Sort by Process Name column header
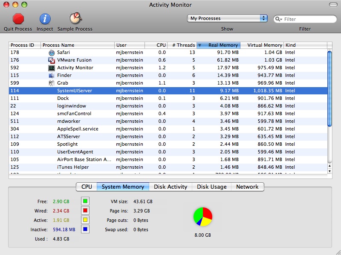 tap(78, 45)
